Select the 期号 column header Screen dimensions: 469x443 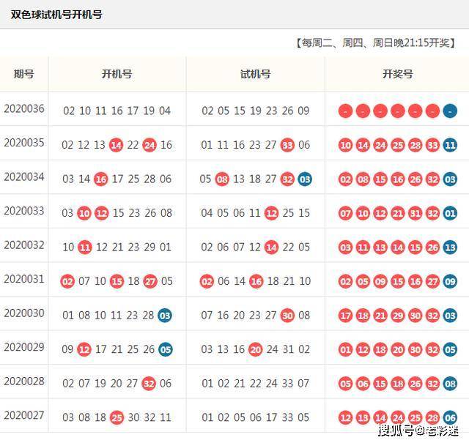click(x=24, y=74)
